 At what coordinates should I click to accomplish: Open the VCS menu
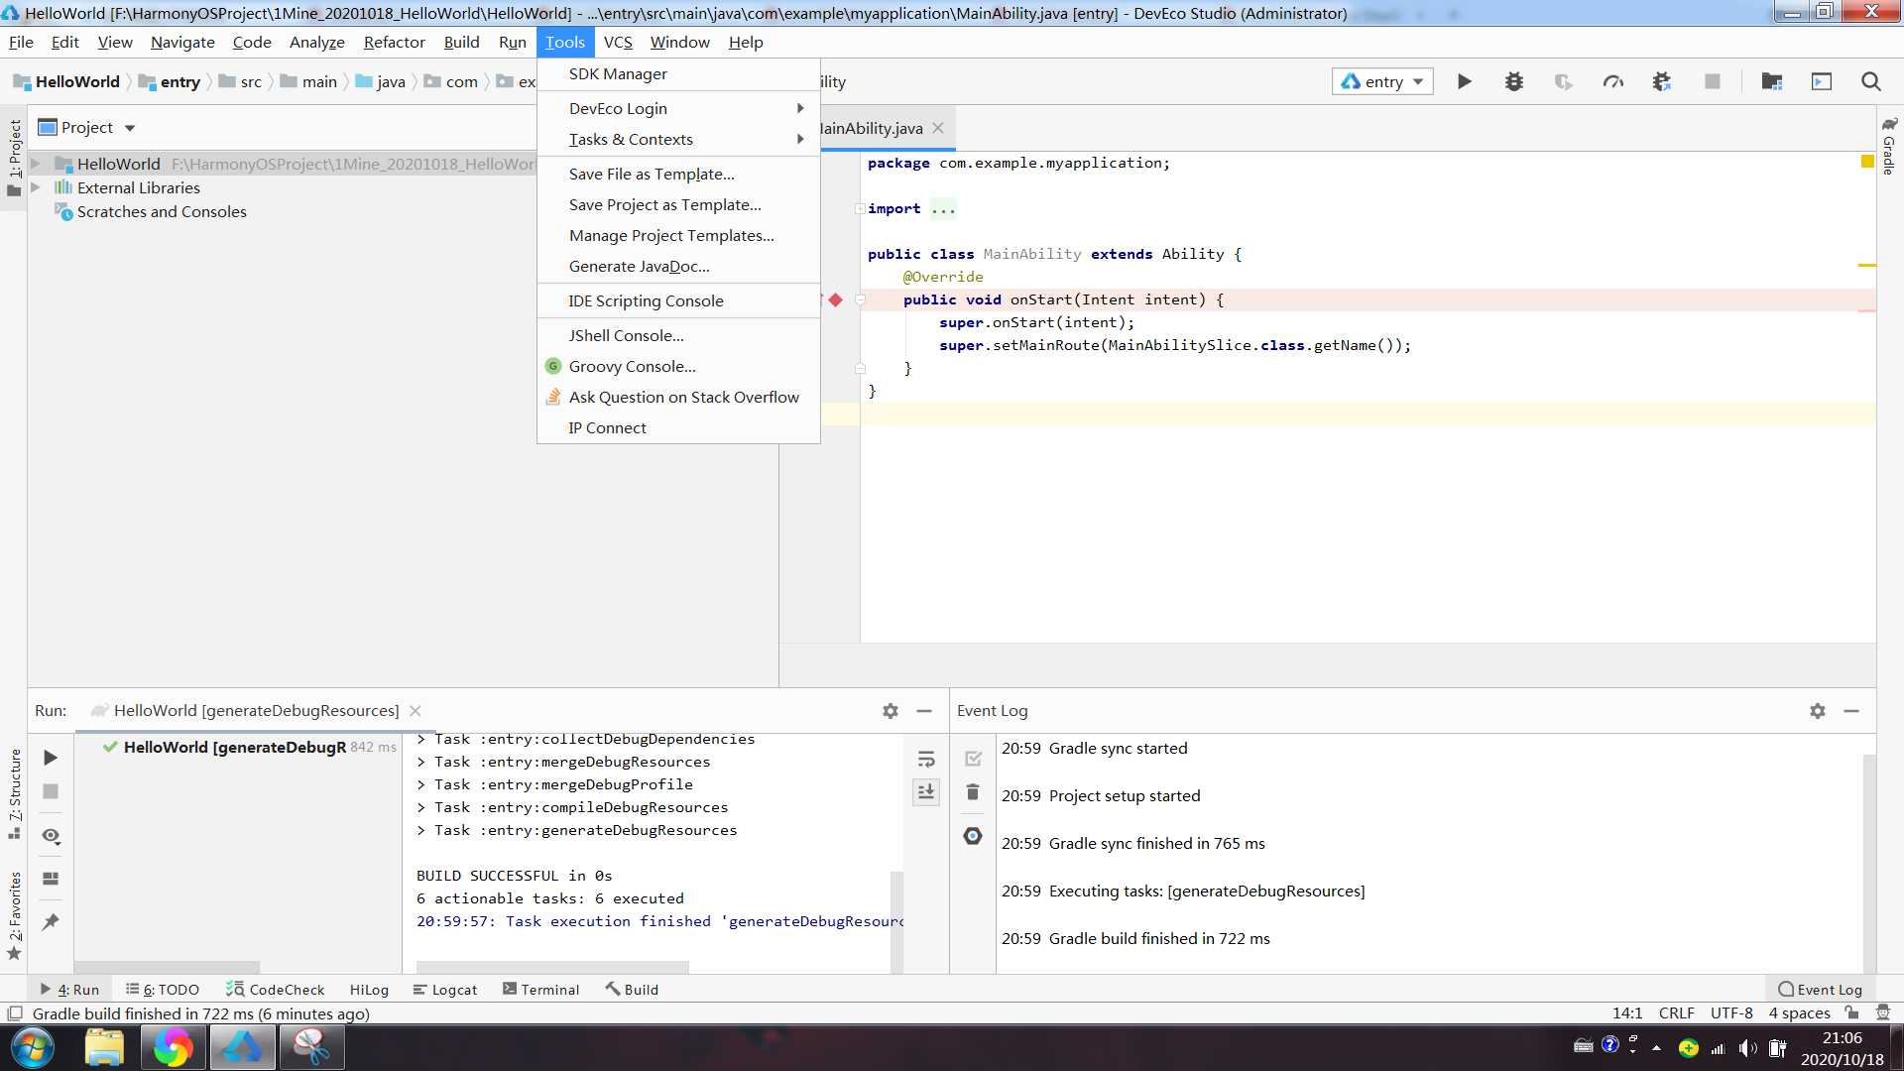pyautogui.click(x=618, y=42)
